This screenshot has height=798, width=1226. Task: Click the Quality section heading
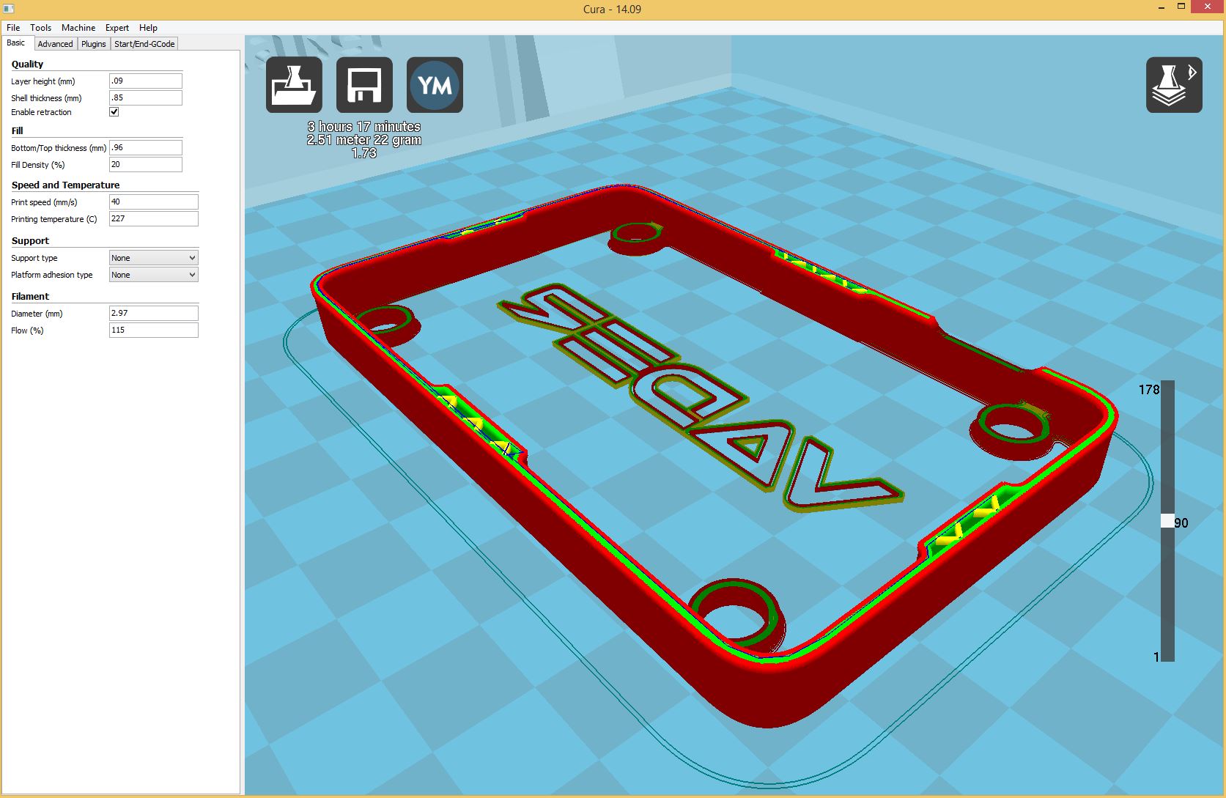27,64
